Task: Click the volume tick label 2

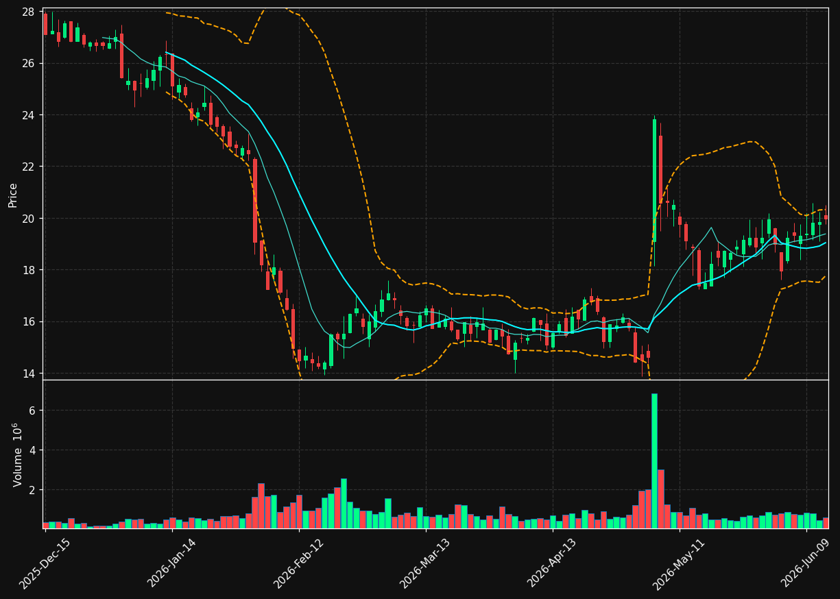Action: 32,490
